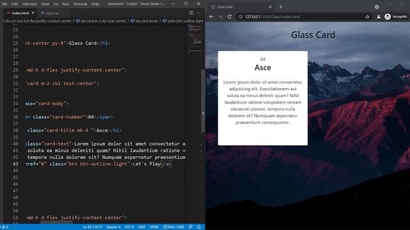Go back in the browser
Screen dimensions: 410x230
point(211,17)
